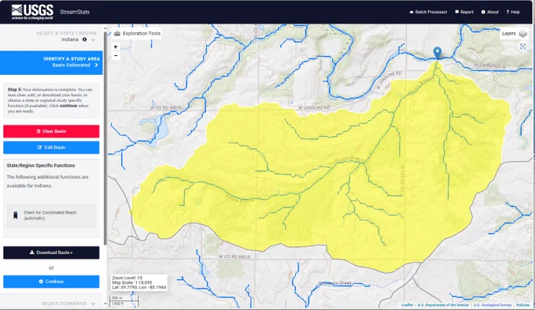Image resolution: width=535 pixels, height=310 pixels.
Task: Zoom in the map with plus button
Action: coord(116,46)
